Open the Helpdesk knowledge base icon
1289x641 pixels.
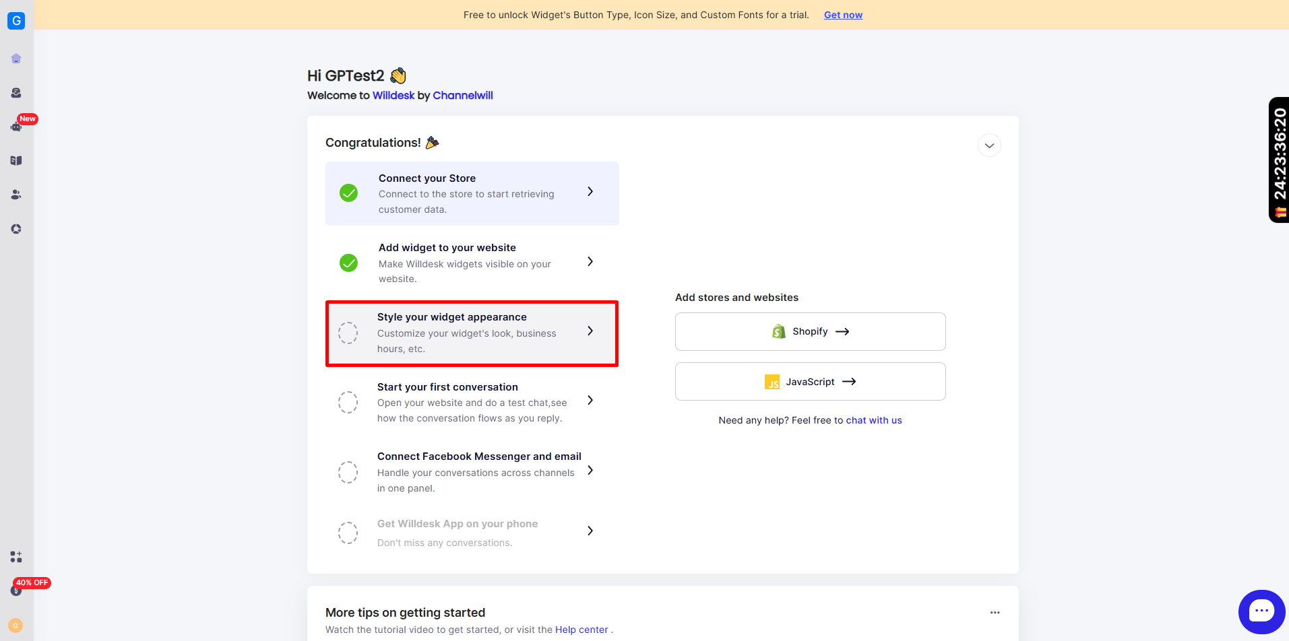16,160
